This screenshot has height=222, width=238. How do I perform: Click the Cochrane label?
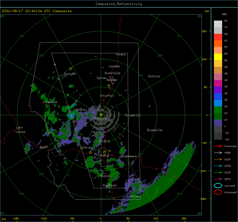click(86, 148)
